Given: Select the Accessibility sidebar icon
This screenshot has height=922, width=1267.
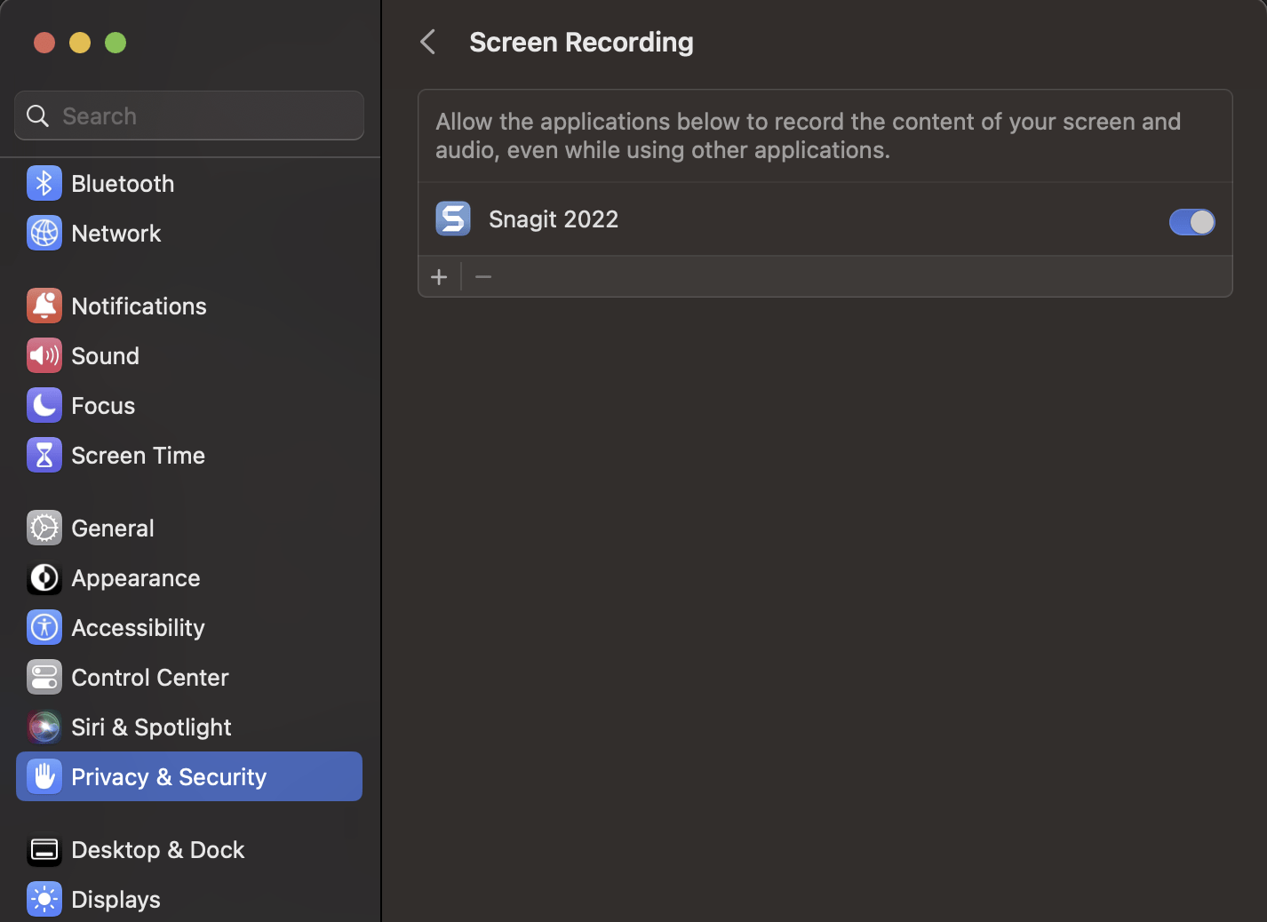Looking at the screenshot, I should pyautogui.click(x=44, y=627).
